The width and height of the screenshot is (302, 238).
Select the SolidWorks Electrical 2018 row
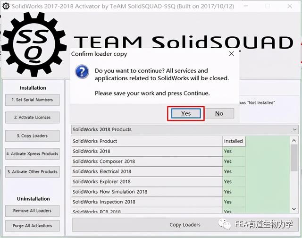(x=147, y=171)
